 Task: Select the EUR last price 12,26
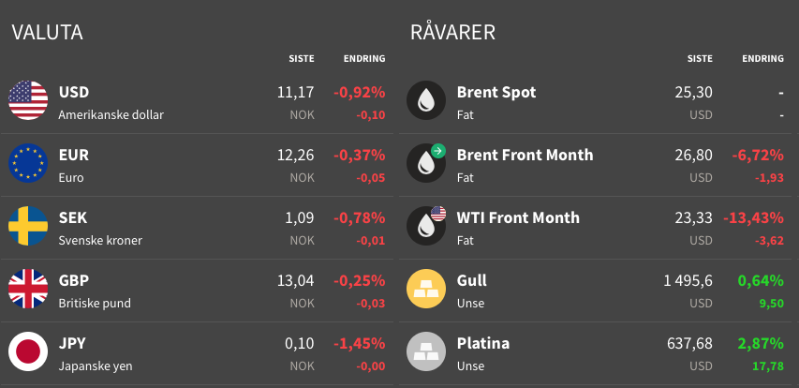pyautogui.click(x=296, y=155)
